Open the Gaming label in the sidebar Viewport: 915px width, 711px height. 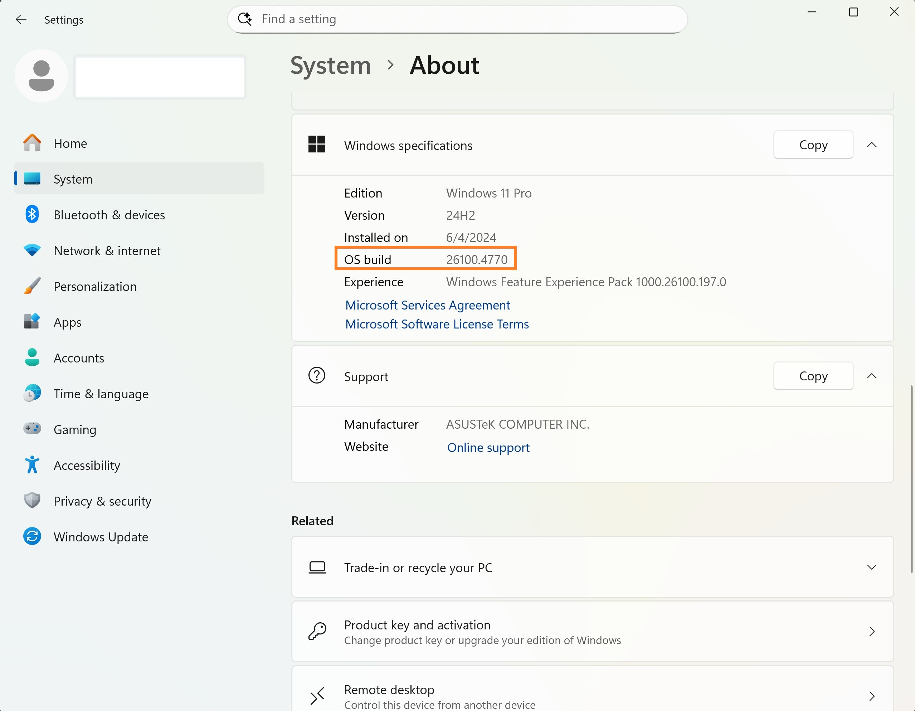pos(75,430)
